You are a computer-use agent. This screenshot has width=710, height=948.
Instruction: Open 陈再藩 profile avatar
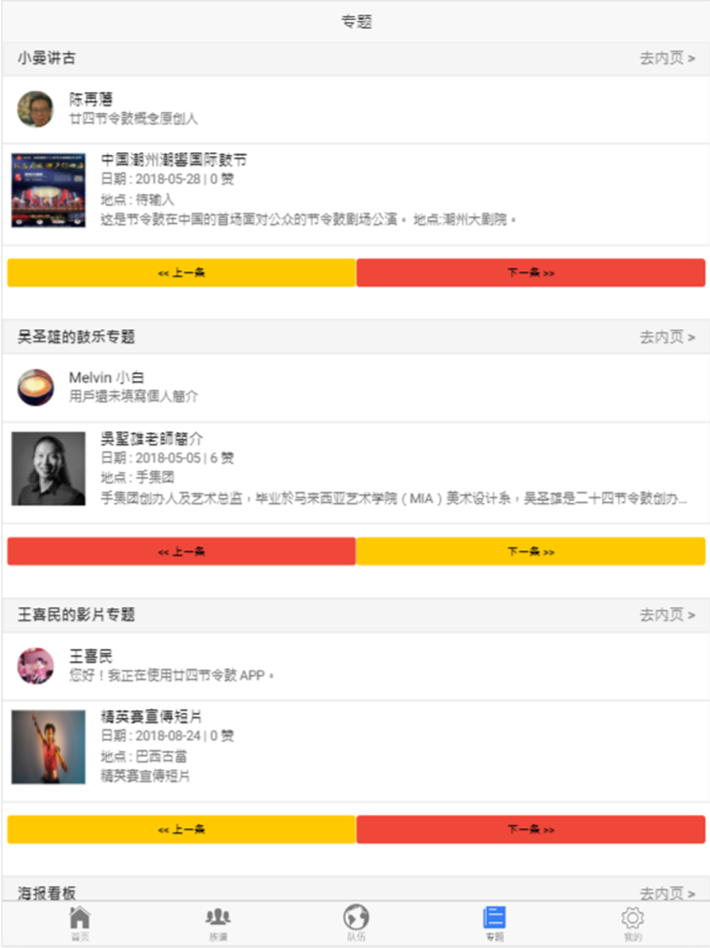click(35, 109)
